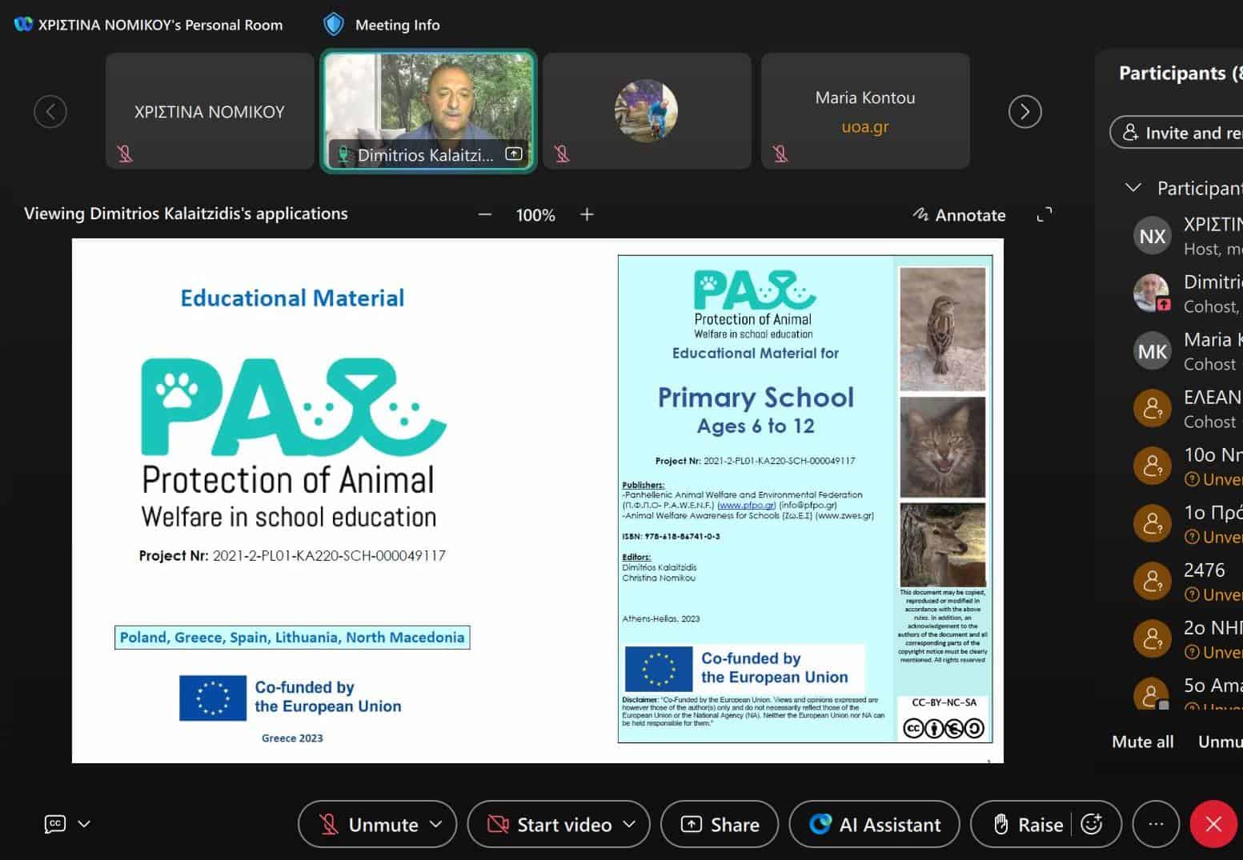The height and width of the screenshot is (860, 1243).
Task: Click muted mic icon on ΧΡΙΣΤΙΝΑ ΝΟΜΙΚΟΥ tile
Action: 125,153
